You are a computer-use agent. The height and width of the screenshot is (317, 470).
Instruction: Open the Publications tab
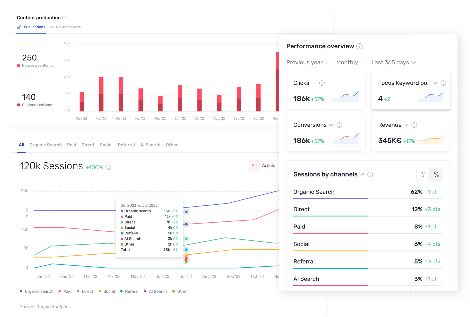[31, 27]
